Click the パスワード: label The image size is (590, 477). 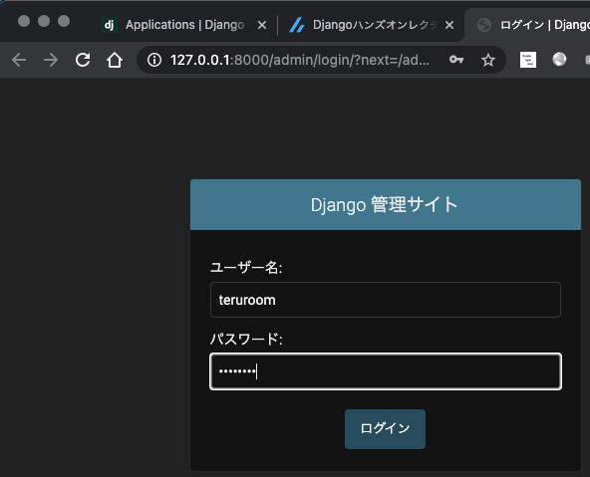[246, 339]
